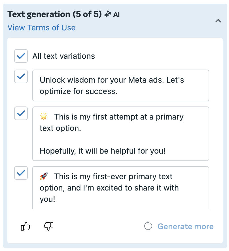Viewport: 229px width, 251px height.
Task: Click the star emoji in second text variation
Action: pos(44,116)
